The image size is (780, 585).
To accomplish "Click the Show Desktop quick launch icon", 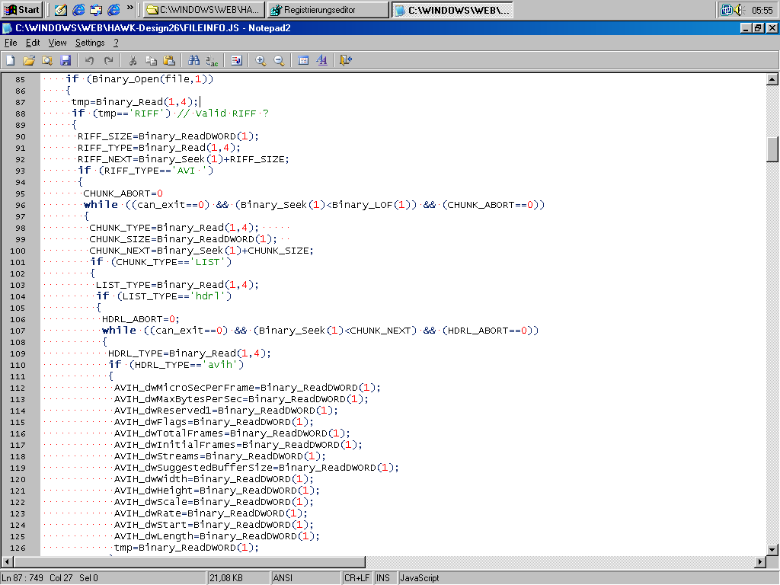I will 61,9.
